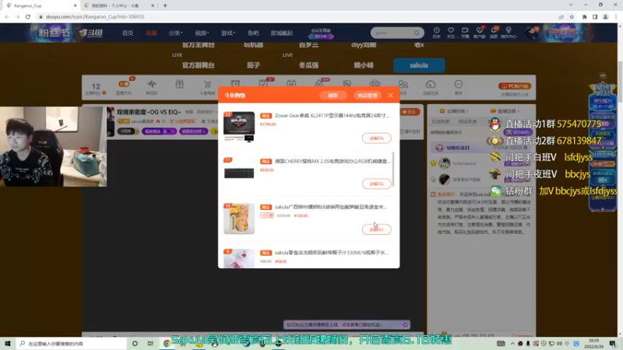
Task: Click the Douyu search input field
Action: click(x=393, y=33)
